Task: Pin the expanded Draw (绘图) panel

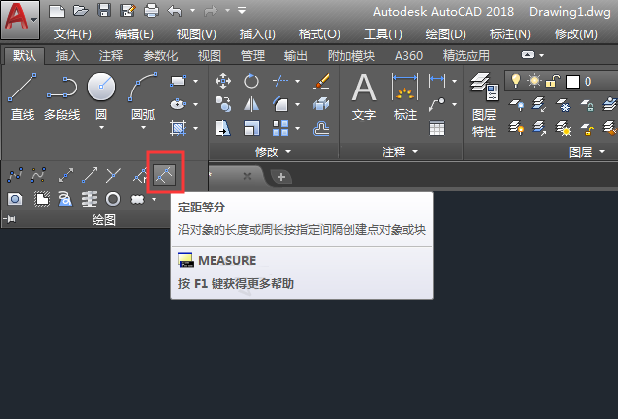Action: click(10, 219)
